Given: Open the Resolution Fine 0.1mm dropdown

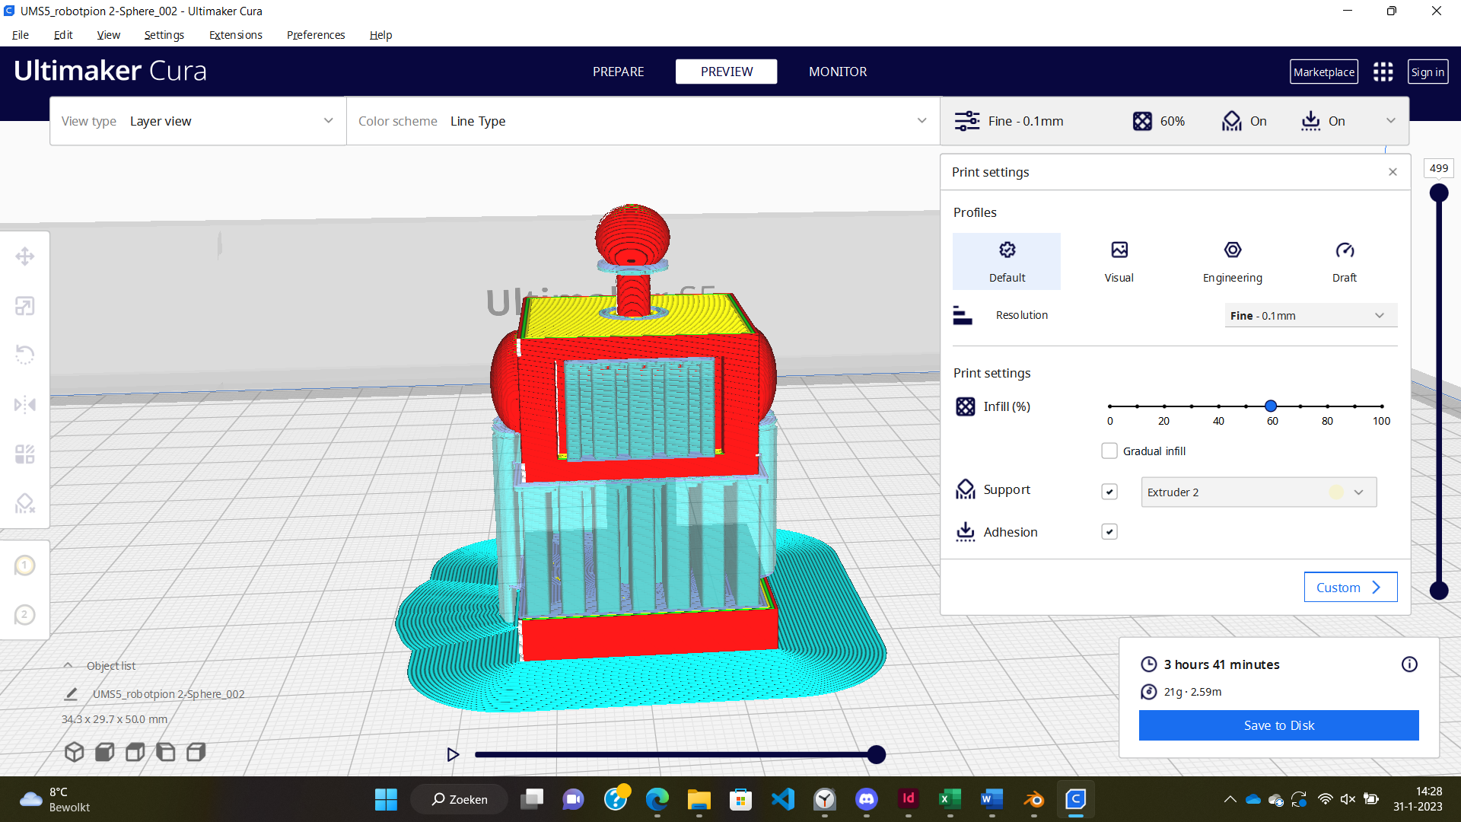Looking at the screenshot, I should pos(1310,315).
